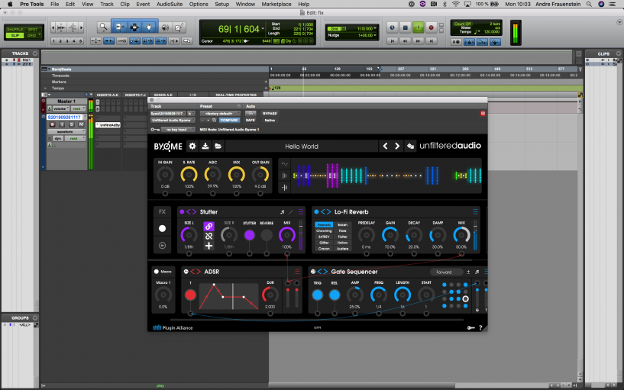
Task: Click the randomize dice icon
Action: tap(410, 146)
